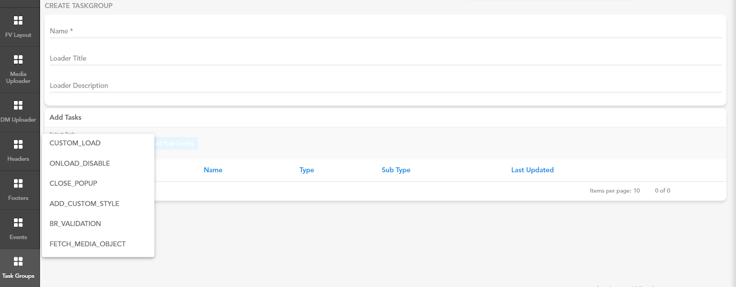Screen dimensions: 736x287
Task: Focus the Name required input field
Action: (385, 31)
